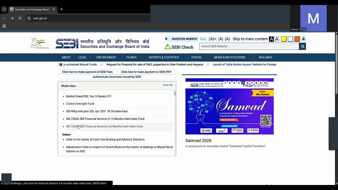Open ticker item about PACL properties proposal
Viewport: 338px width, 190px height.
(154, 65)
